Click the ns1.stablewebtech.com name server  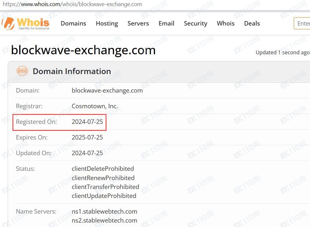[104, 211]
